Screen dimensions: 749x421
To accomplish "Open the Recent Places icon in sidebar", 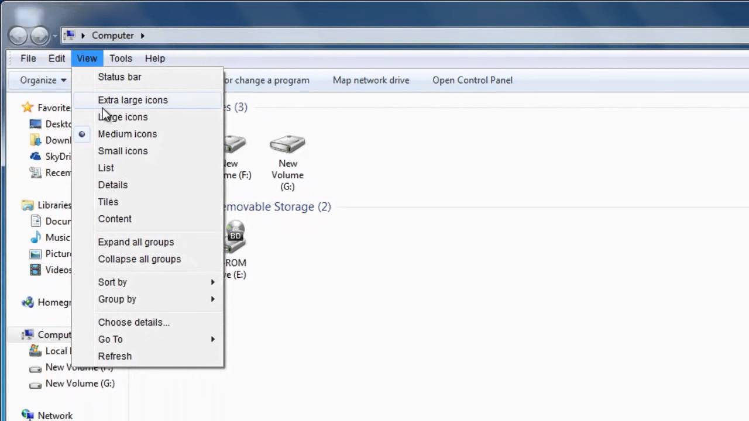I will click(x=36, y=172).
